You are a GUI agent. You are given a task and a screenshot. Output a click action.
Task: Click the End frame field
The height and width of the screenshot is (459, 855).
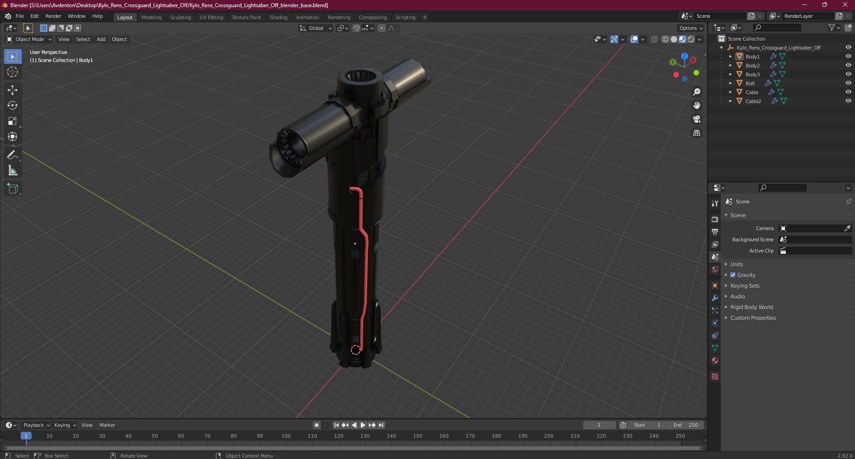point(686,425)
